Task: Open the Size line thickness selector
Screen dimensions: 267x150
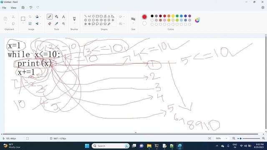Action: pos(133,19)
